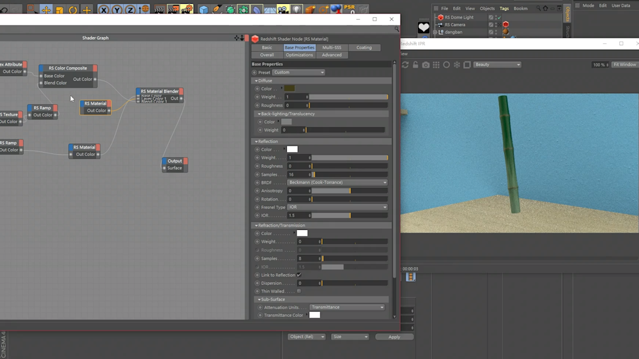Select the Move tool in the top toolbar

point(46,10)
